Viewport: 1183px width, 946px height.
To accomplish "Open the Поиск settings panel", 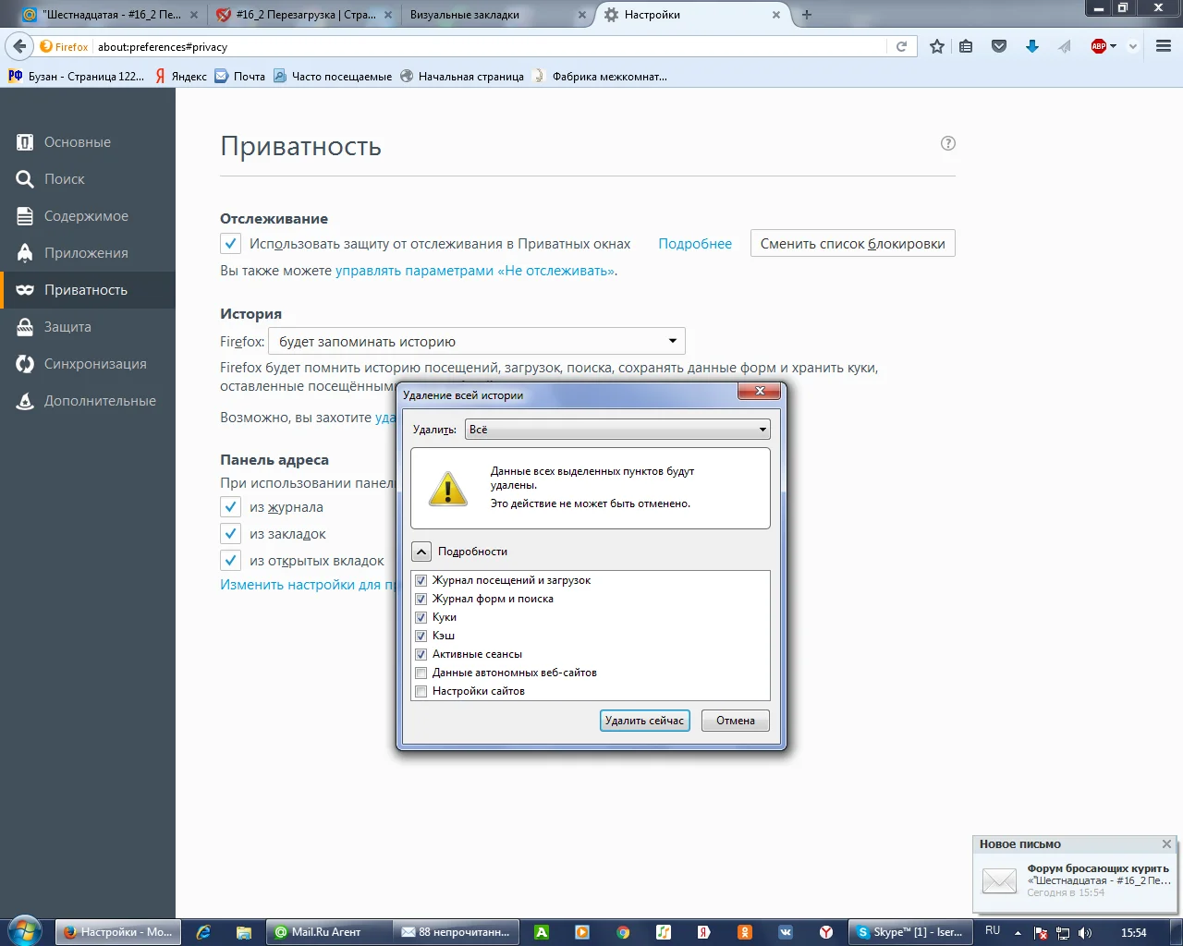I will tap(64, 178).
